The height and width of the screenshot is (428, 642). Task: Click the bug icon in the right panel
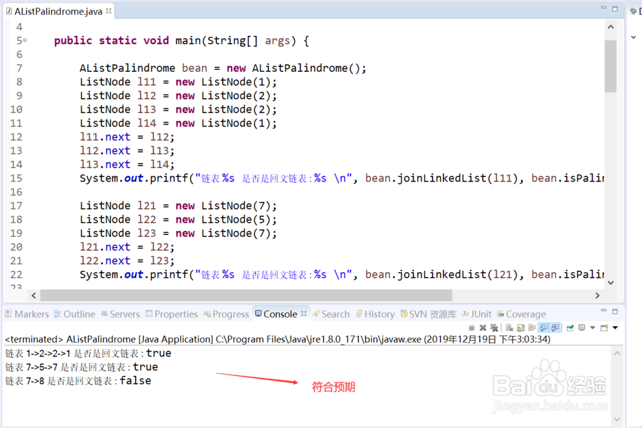point(634,12)
